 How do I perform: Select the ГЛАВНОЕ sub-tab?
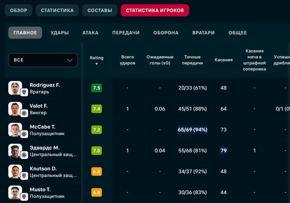coord(25,33)
